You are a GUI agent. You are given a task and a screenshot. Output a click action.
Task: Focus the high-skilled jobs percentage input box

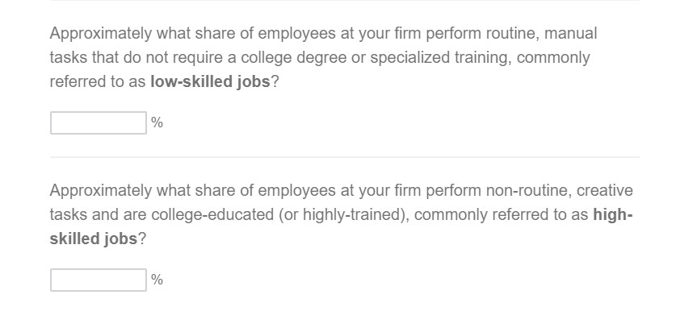(99, 280)
